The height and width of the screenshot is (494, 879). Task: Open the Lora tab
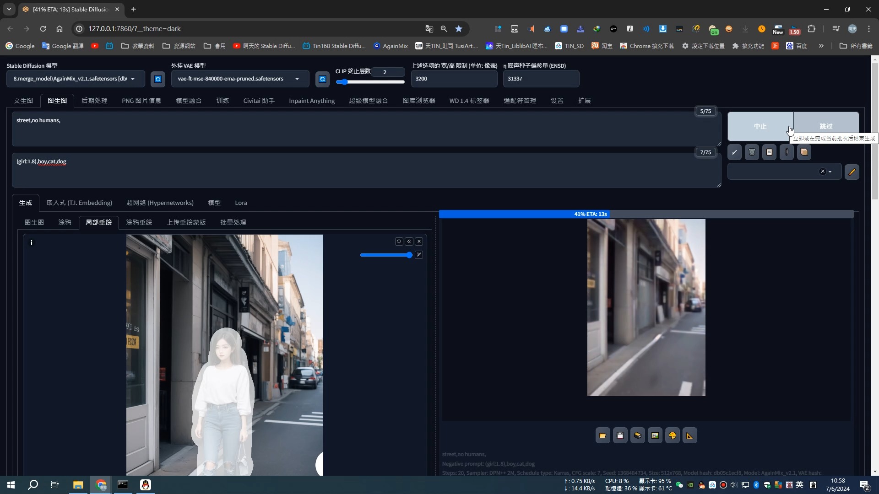pyautogui.click(x=241, y=203)
